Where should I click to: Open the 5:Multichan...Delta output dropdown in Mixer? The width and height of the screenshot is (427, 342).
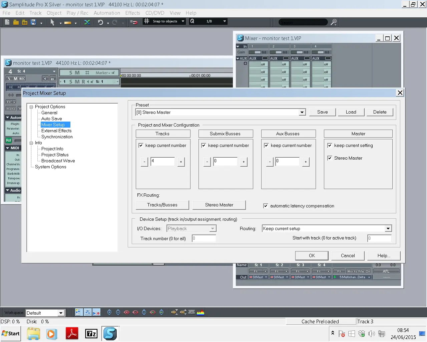pyautogui.click(x=369, y=277)
